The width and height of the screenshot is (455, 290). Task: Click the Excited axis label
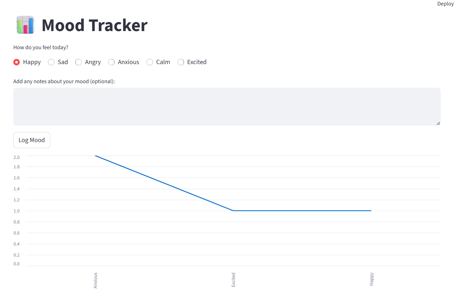(x=233, y=280)
